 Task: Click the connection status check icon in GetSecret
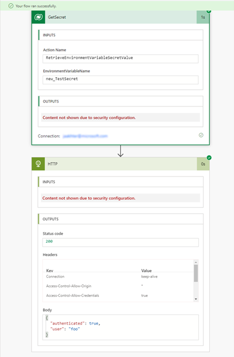click(201, 135)
